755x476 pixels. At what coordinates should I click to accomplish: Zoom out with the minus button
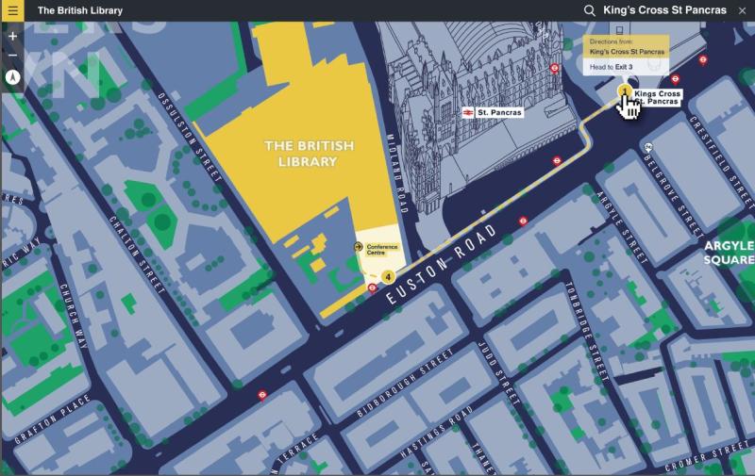(13, 56)
